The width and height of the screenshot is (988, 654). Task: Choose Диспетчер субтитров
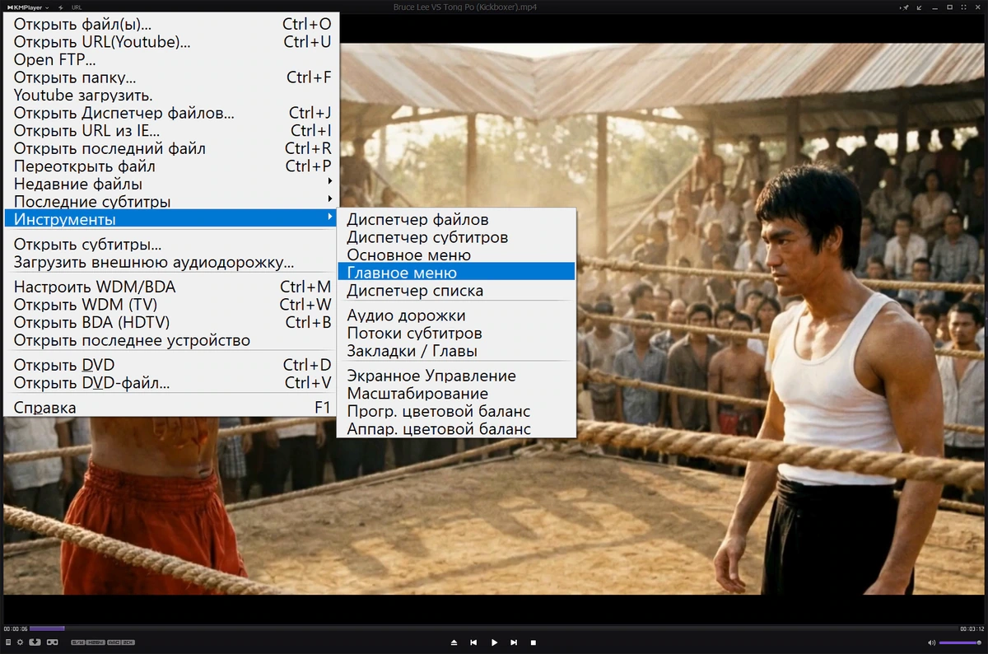click(456, 237)
